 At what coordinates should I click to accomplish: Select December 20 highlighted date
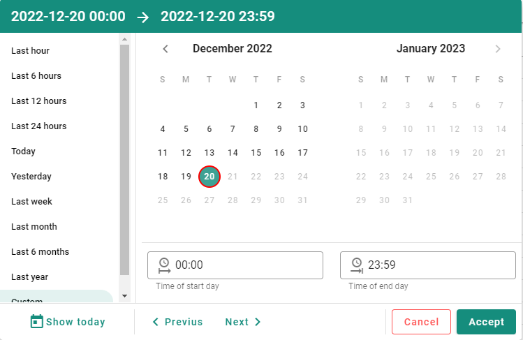coord(209,177)
